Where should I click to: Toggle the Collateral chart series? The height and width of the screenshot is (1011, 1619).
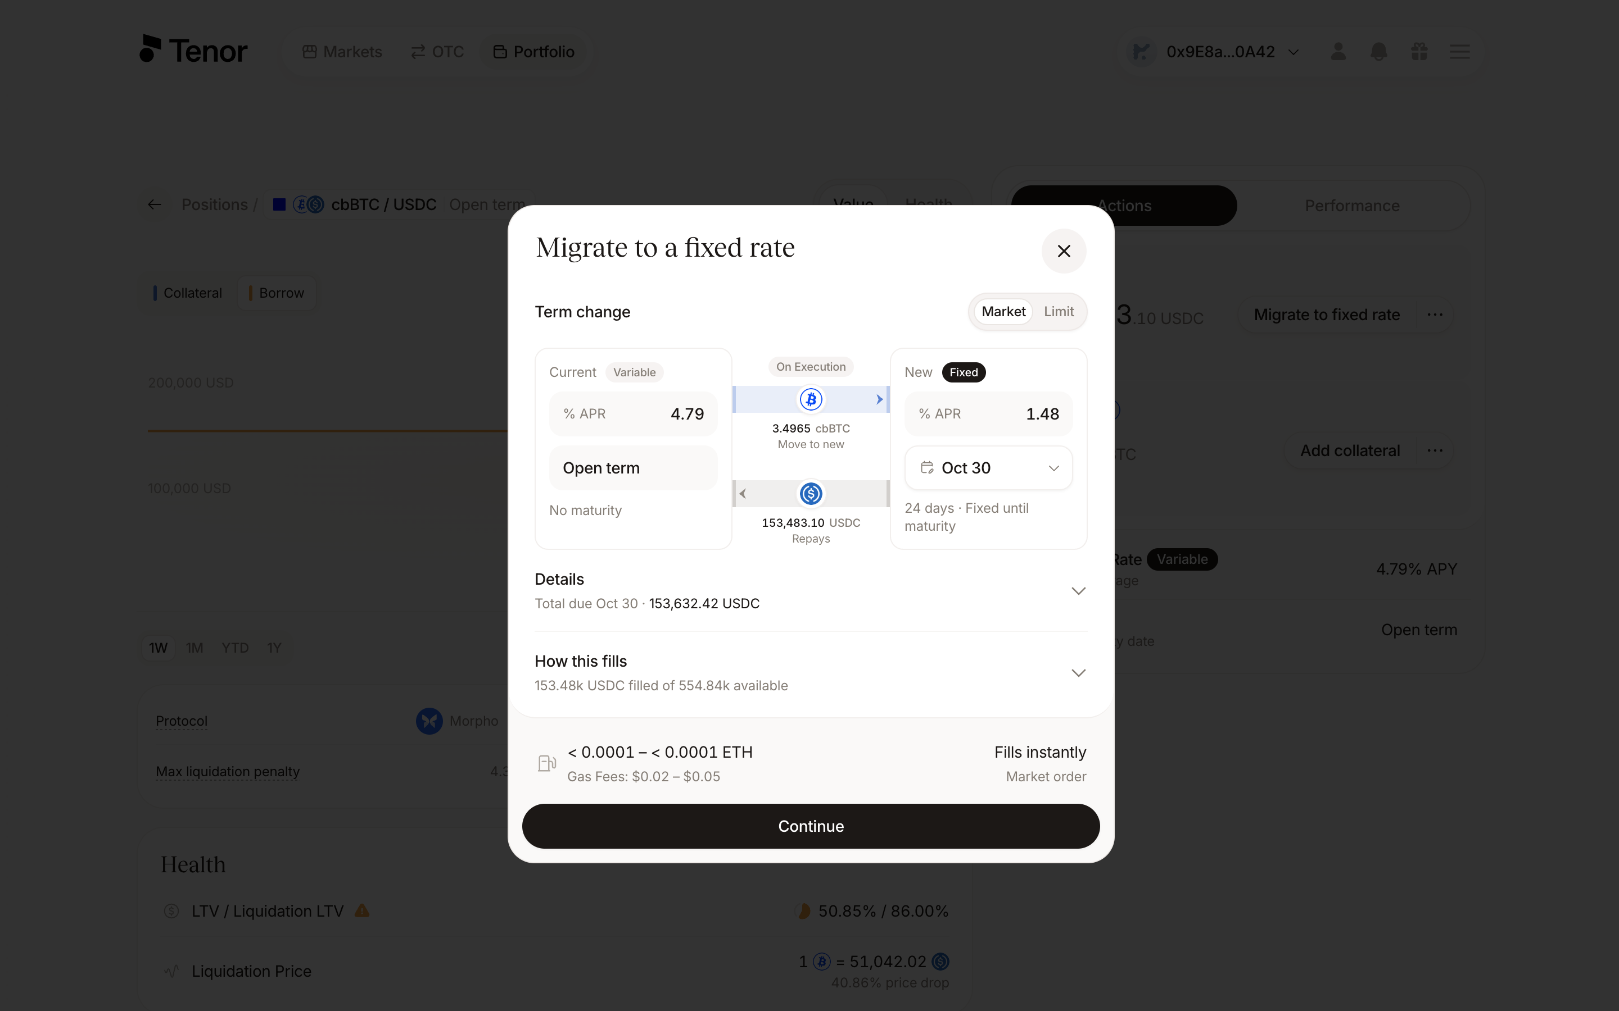click(187, 293)
